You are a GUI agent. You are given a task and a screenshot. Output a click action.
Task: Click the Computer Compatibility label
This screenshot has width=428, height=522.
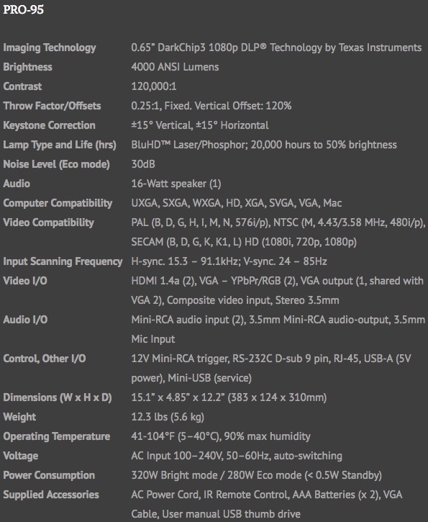(x=58, y=203)
